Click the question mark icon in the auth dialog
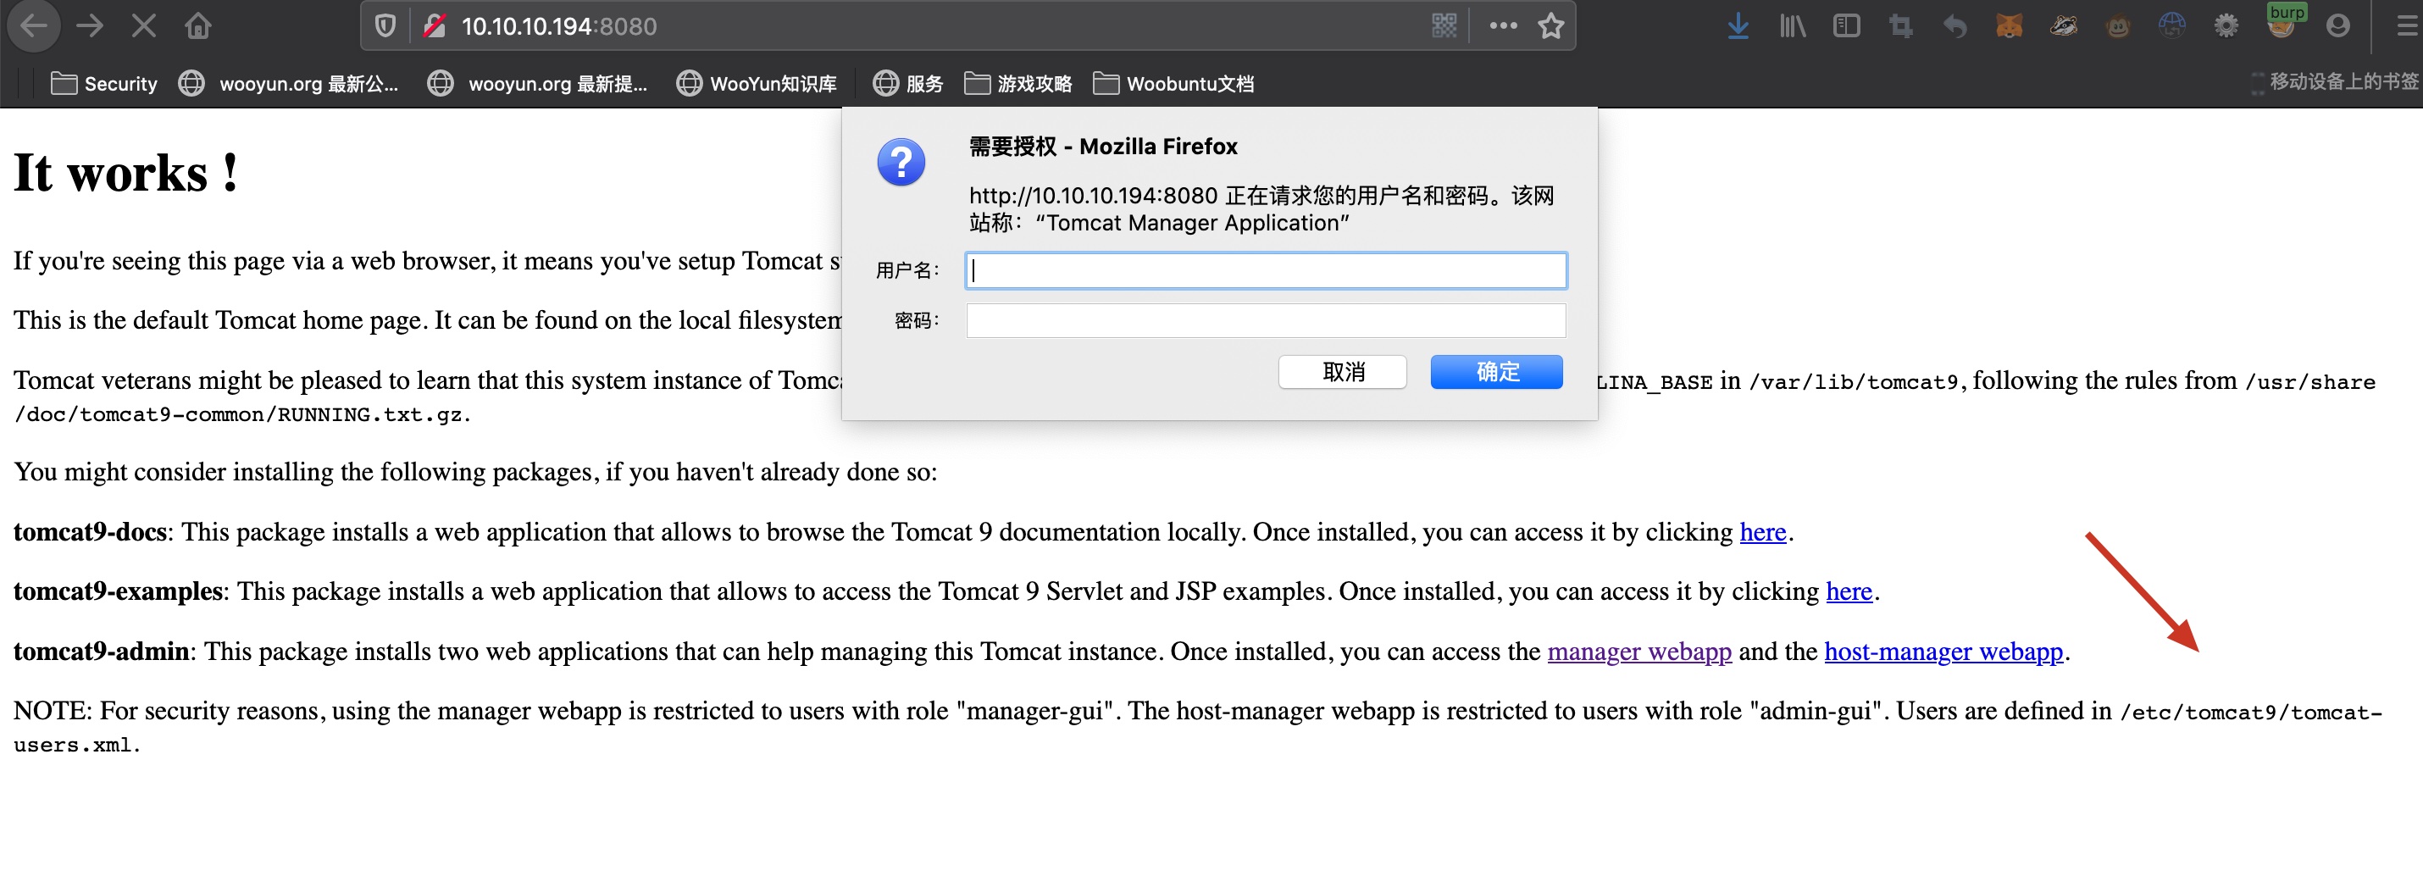Image resolution: width=2423 pixels, height=893 pixels. [x=901, y=163]
